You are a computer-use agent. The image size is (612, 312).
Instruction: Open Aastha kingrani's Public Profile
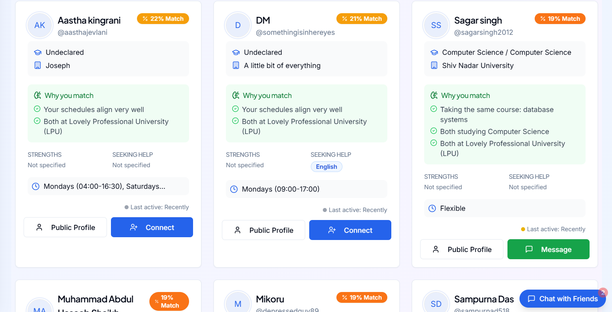tap(65, 227)
